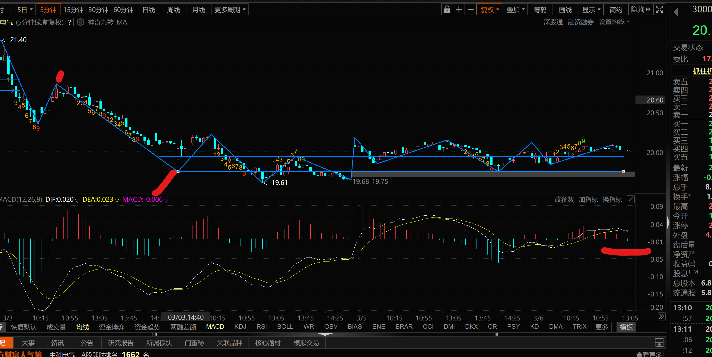Toggle 筹码 chip distribution display
The width and height of the screenshot is (712, 357).
tap(540, 10)
